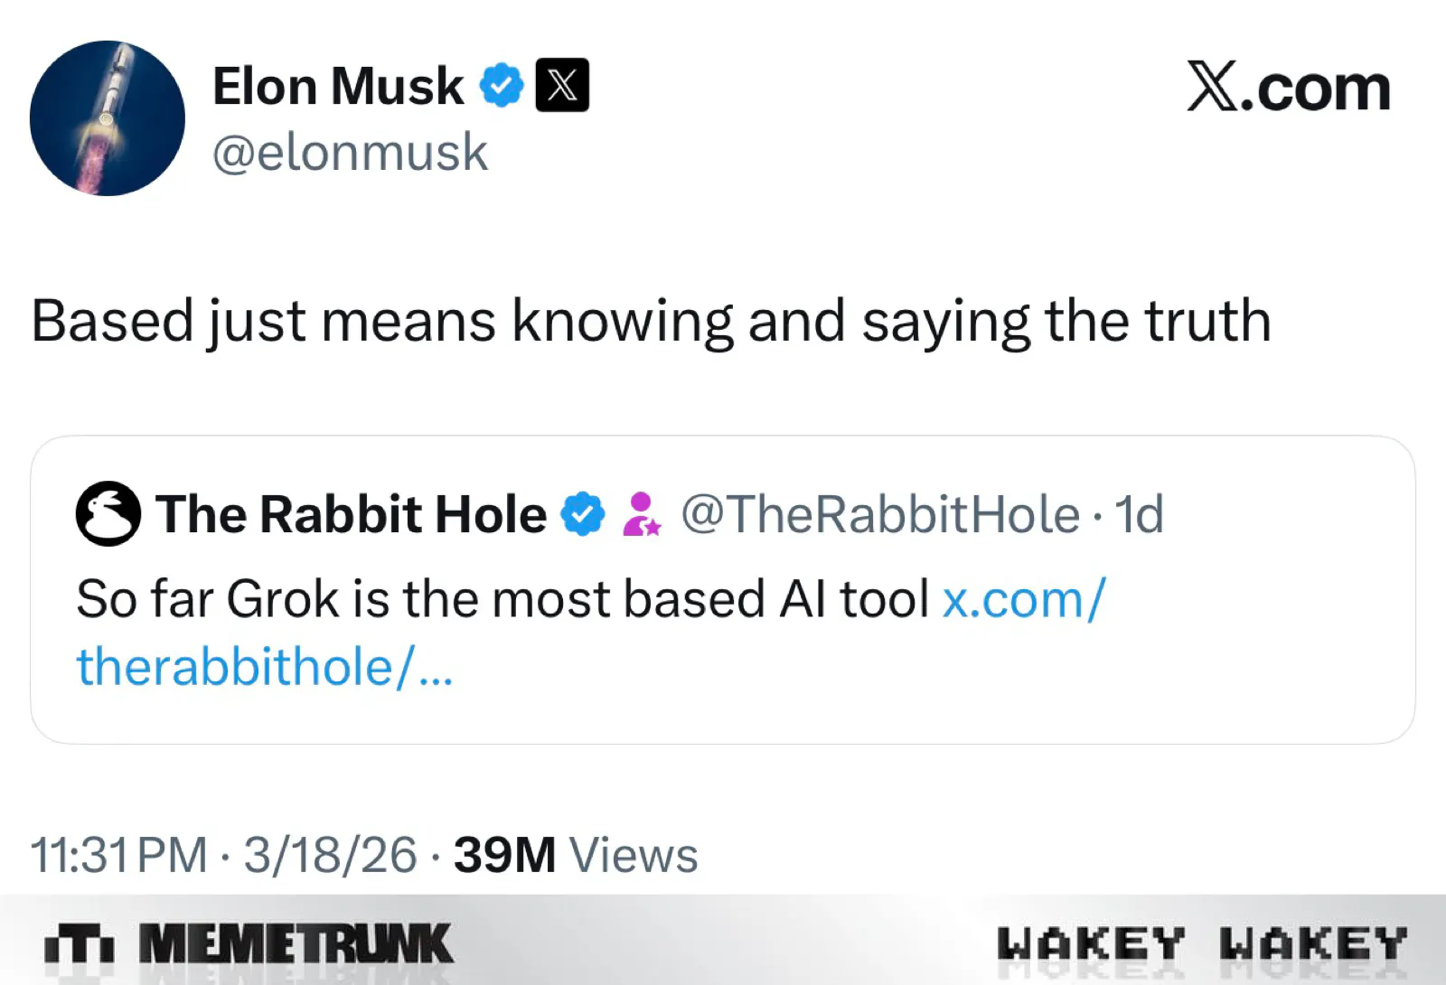The height and width of the screenshot is (985, 1446).
Task: Click the WAKEY WAKEY banner text
Action: click(1202, 944)
